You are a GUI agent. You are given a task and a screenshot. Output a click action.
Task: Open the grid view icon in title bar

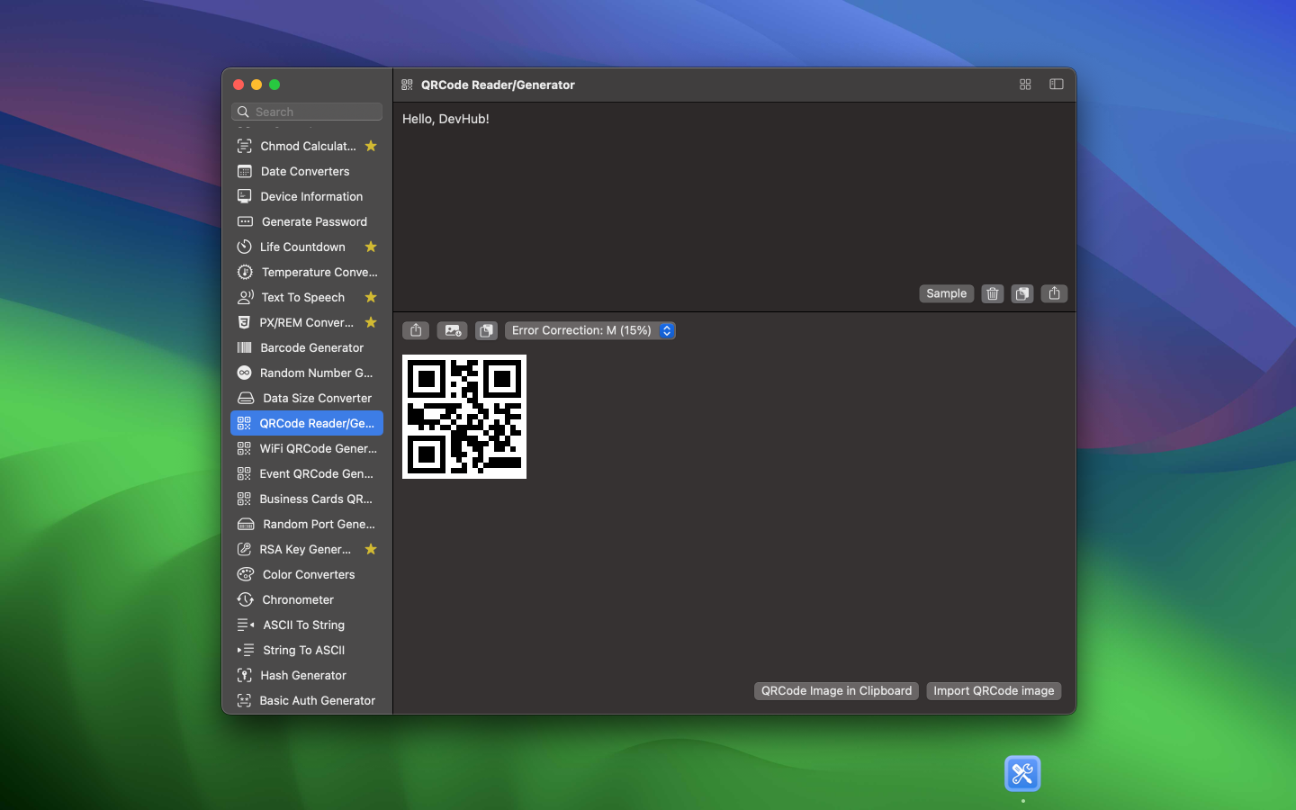pos(1025,85)
